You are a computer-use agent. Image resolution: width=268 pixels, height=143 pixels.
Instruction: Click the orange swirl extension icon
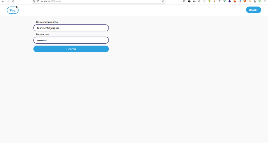click(x=250, y=1)
